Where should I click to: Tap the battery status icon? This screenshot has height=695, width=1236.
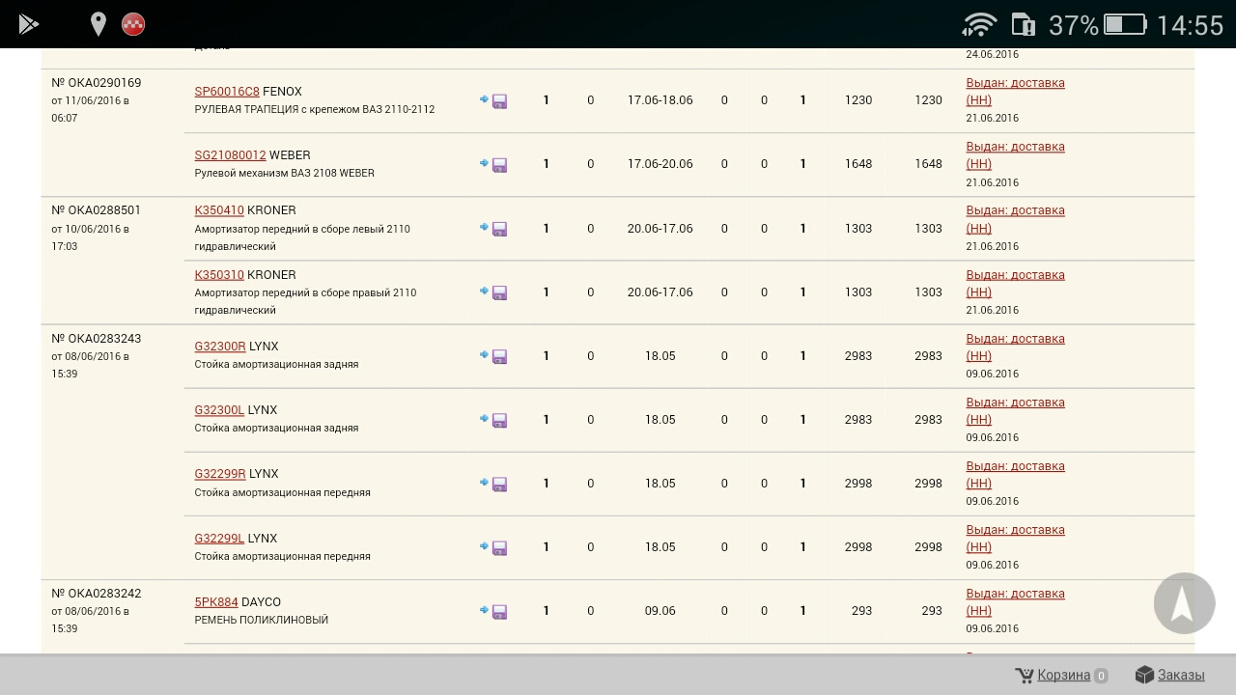tap(1125, 24)
